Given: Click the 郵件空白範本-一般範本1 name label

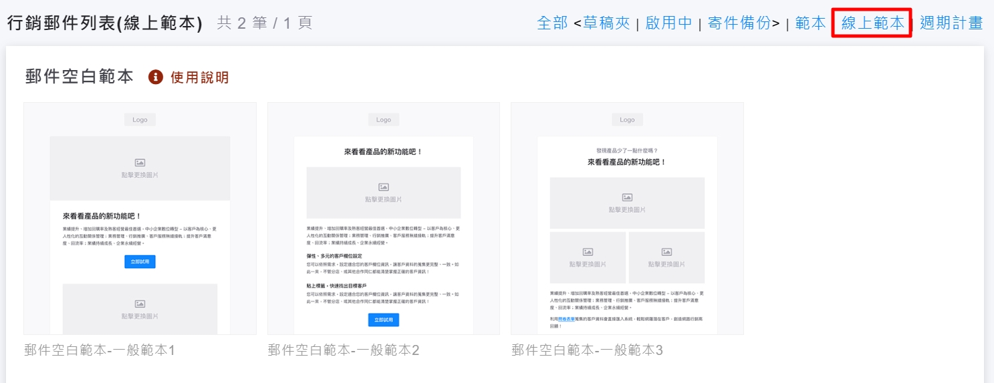Looking at the screenshot, I should click(100, 350).
